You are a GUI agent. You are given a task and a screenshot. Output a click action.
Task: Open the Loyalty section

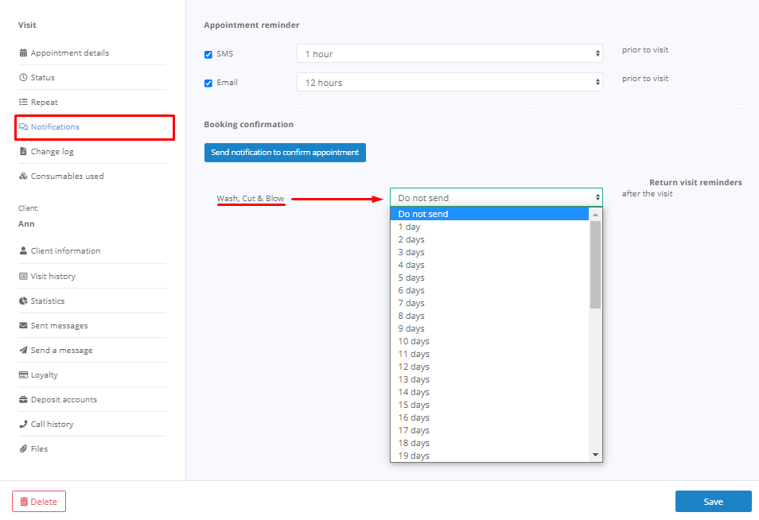[44, 375]
